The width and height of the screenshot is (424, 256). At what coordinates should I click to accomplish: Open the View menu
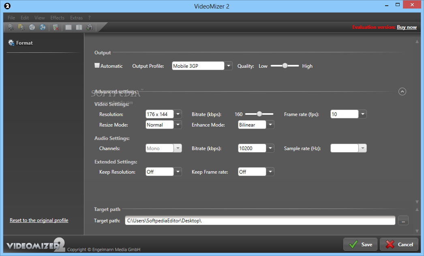click(x=39, y=18)
